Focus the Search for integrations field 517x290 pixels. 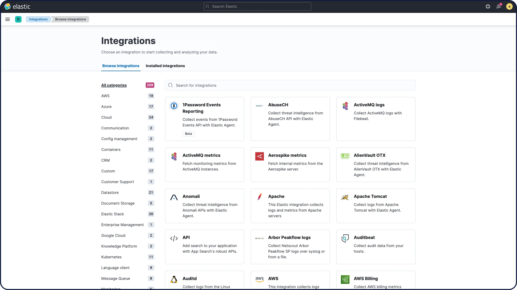[290, 85]
